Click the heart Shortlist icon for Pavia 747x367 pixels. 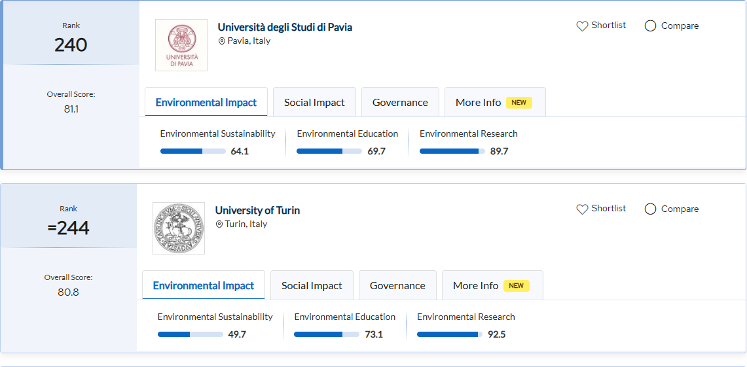point(582,26)
